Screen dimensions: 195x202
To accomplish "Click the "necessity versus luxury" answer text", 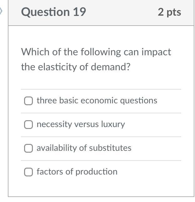I will [x=80, y=124].
